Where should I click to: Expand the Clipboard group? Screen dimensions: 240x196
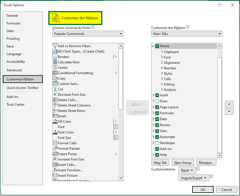pyautogui.click(x=162, y=52)
